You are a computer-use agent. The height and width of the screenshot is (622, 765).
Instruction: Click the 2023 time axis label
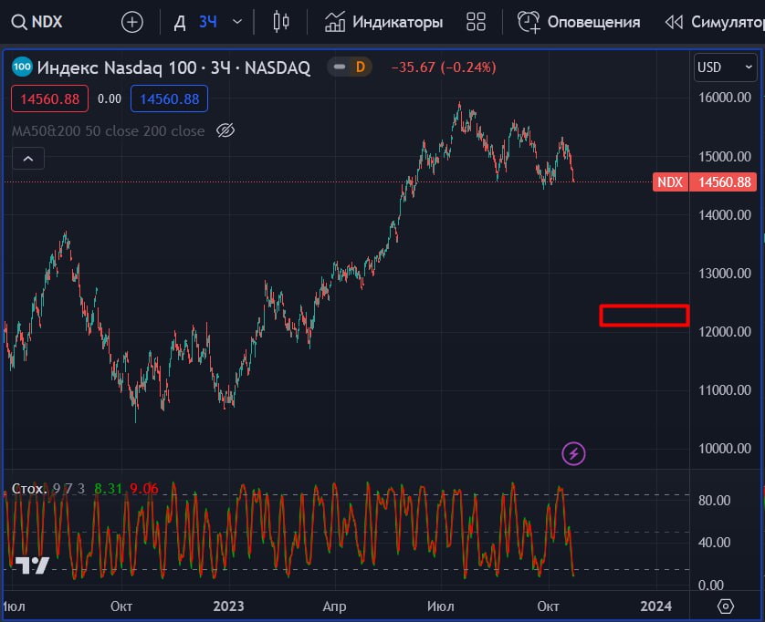228,606
